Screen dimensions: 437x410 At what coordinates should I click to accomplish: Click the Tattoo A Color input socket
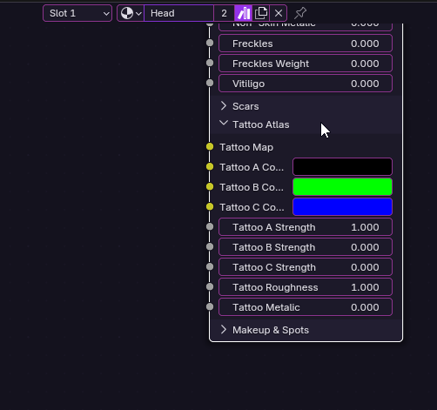click(210, 167)
